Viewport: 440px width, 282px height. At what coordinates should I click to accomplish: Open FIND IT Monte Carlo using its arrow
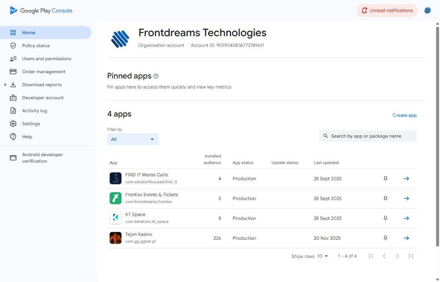(x=406, y=178)
